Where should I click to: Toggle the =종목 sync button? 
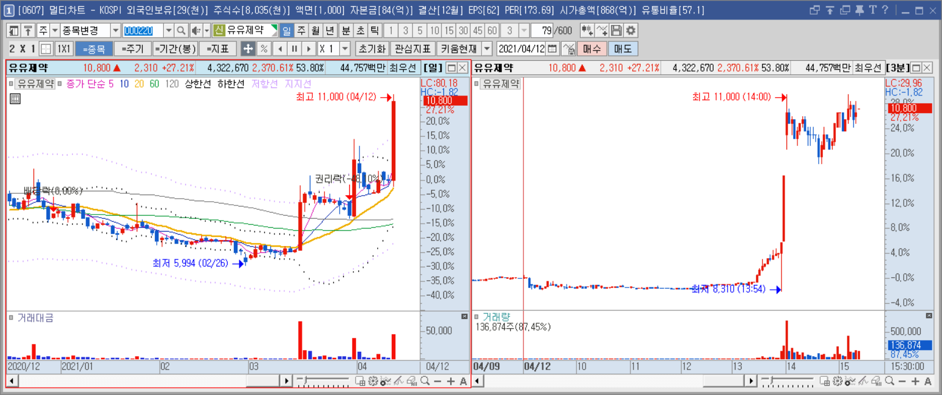(94, 49)
